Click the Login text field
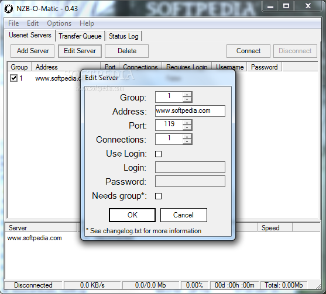The image size is (326, 294). pyautogui.click(x=190, y=167)
